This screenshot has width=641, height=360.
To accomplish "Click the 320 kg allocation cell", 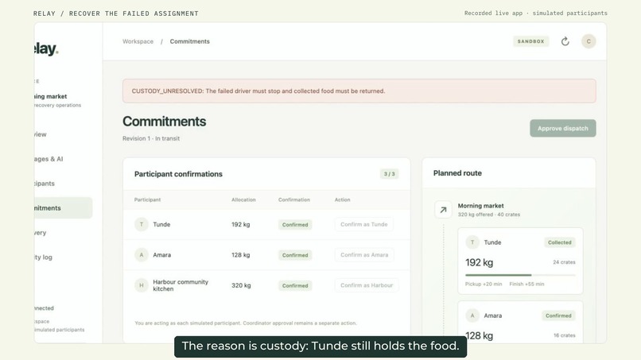I will [241, 285].
